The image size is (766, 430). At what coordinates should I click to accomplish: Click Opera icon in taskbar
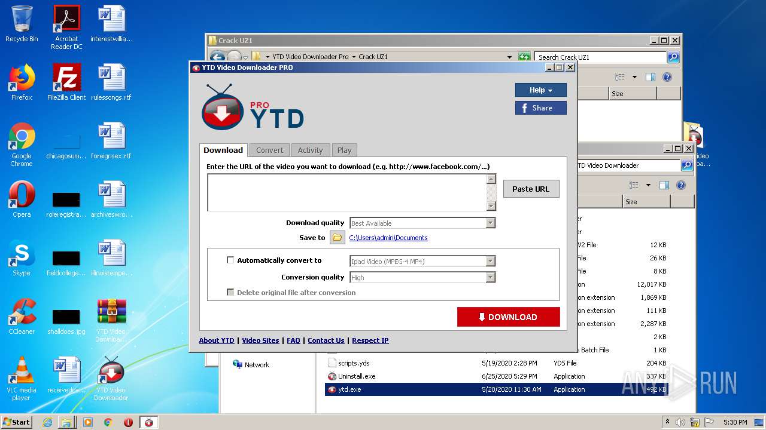point(128,422)
